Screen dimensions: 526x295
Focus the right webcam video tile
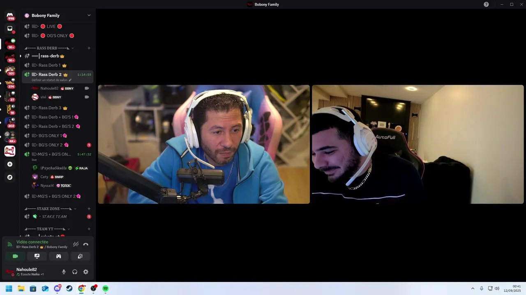[x=418, y=144]
